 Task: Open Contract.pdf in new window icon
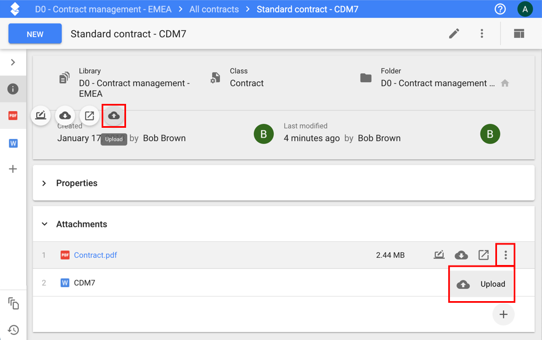(483, 255)
